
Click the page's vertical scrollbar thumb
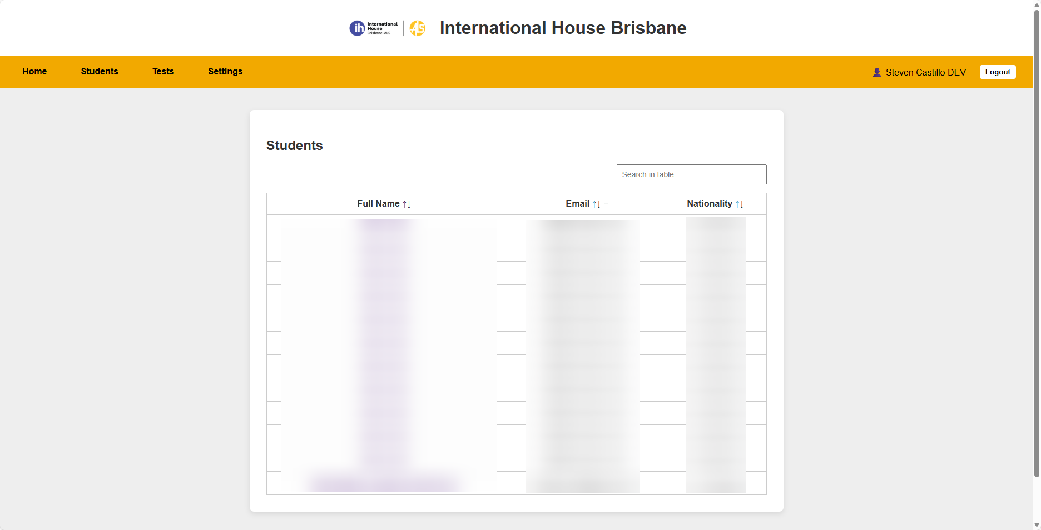pyautogui.click(x=1037, y=239)
